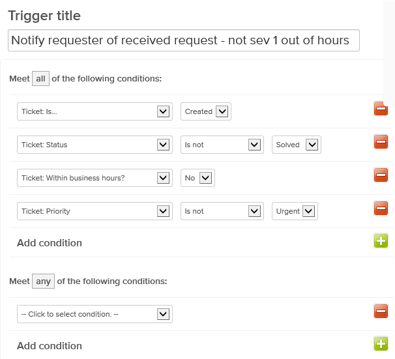Remove the Ticket: Is... Created condition
The image size is (395, 359).
[381, 109]
